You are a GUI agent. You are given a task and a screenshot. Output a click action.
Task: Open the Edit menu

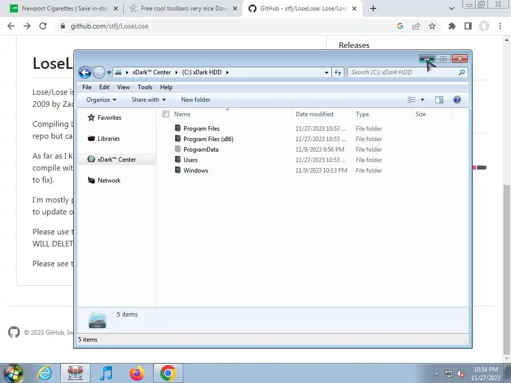click(104, 87)
